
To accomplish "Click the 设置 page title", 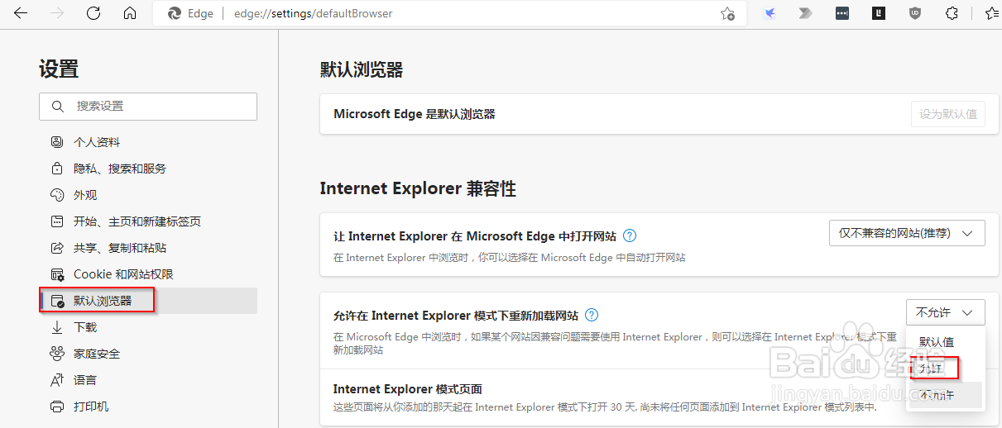I will [59, 69].
